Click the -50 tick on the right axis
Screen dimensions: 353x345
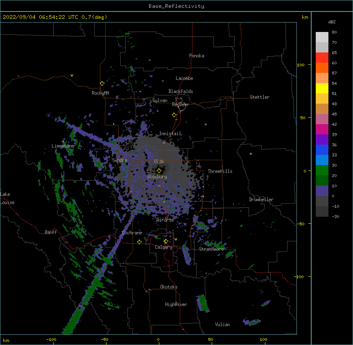pos(301,224)
